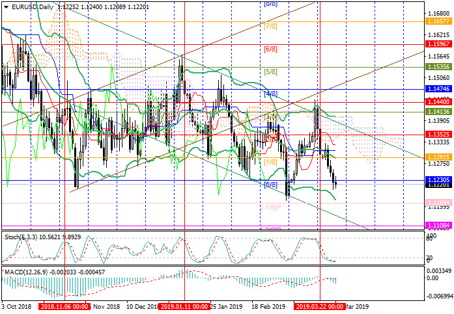Click the black 1.12201 current price tag
Screen dimensions: 454x314
pos(439,185)
